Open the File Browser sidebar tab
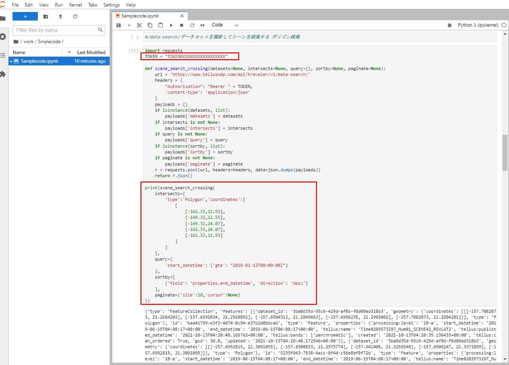 3,18
